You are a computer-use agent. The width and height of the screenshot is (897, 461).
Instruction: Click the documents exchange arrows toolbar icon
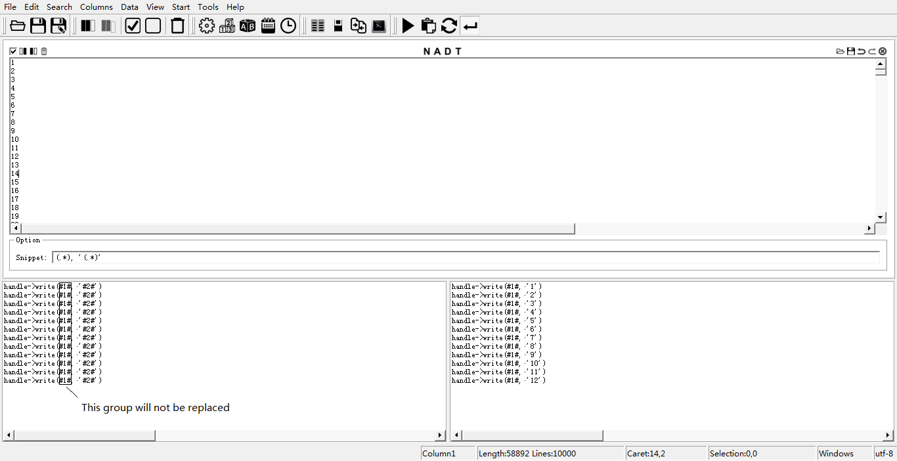(x=359, y=26)
